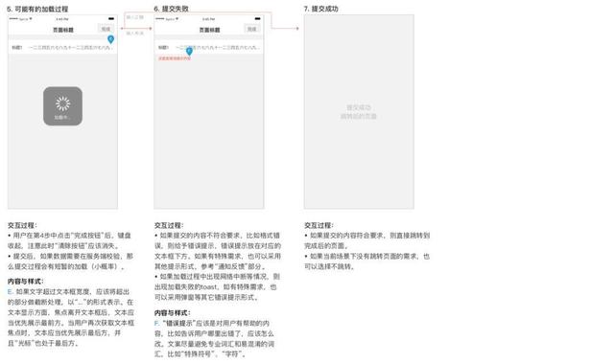Click the title input field in step 6 mockup

tap(209, 47)
